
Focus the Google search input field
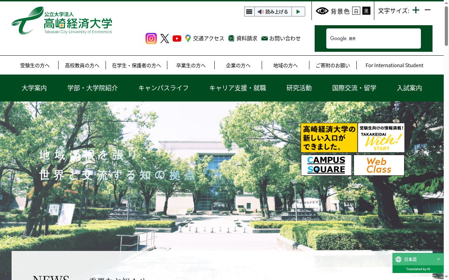click(374, 38)
